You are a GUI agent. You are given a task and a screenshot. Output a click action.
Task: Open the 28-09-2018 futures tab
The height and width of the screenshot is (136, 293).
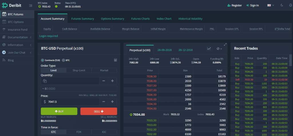click(165, 50)
